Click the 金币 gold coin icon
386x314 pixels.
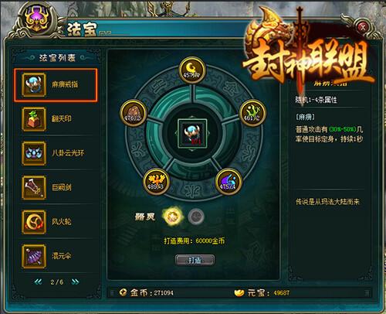pyautogui.click(x=123, y=292)
